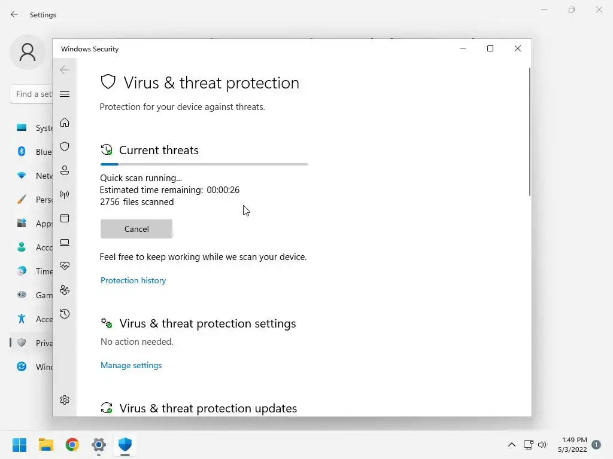Open System in Settings sidebar
This screenshot has width=613, height=459.
34,128
